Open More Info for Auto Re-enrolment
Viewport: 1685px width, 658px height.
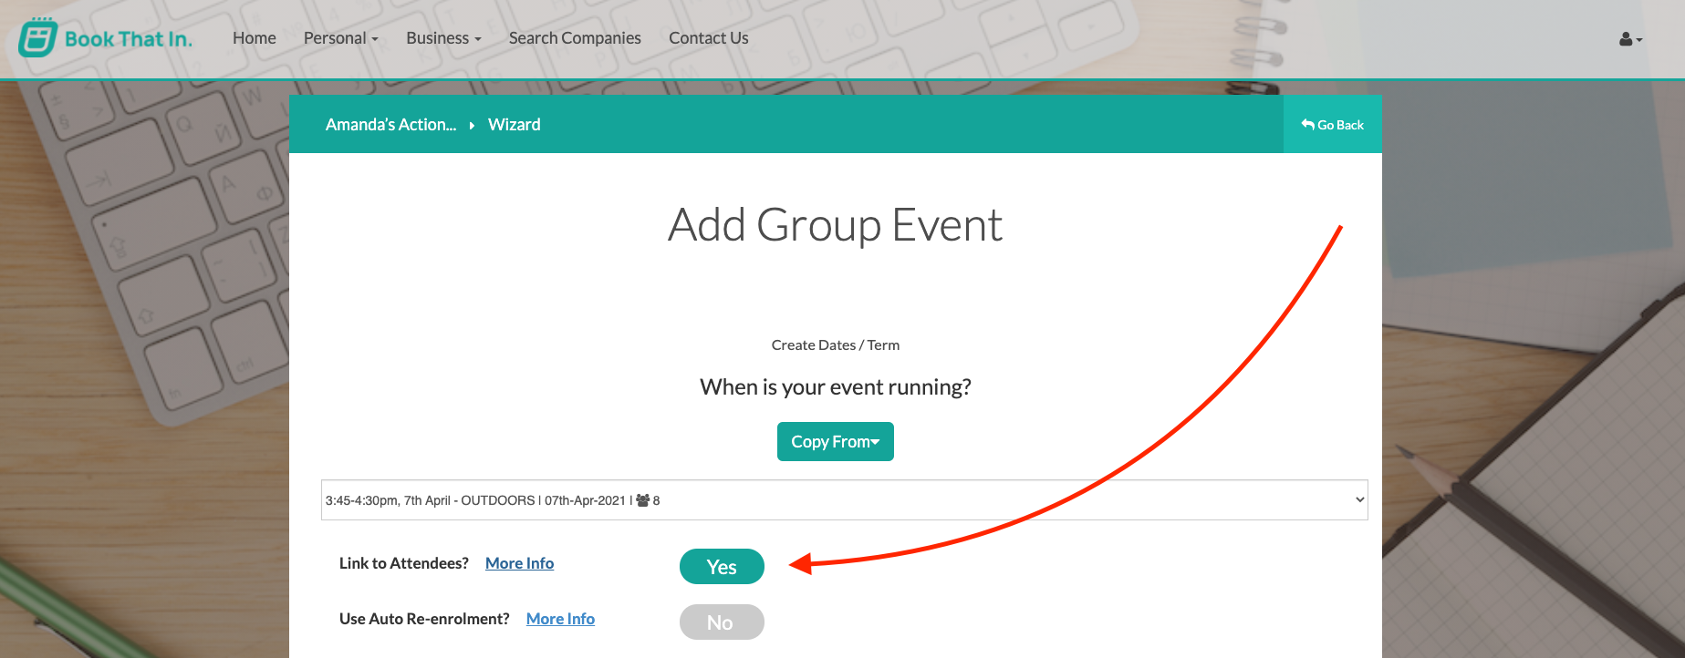(561, 619)
